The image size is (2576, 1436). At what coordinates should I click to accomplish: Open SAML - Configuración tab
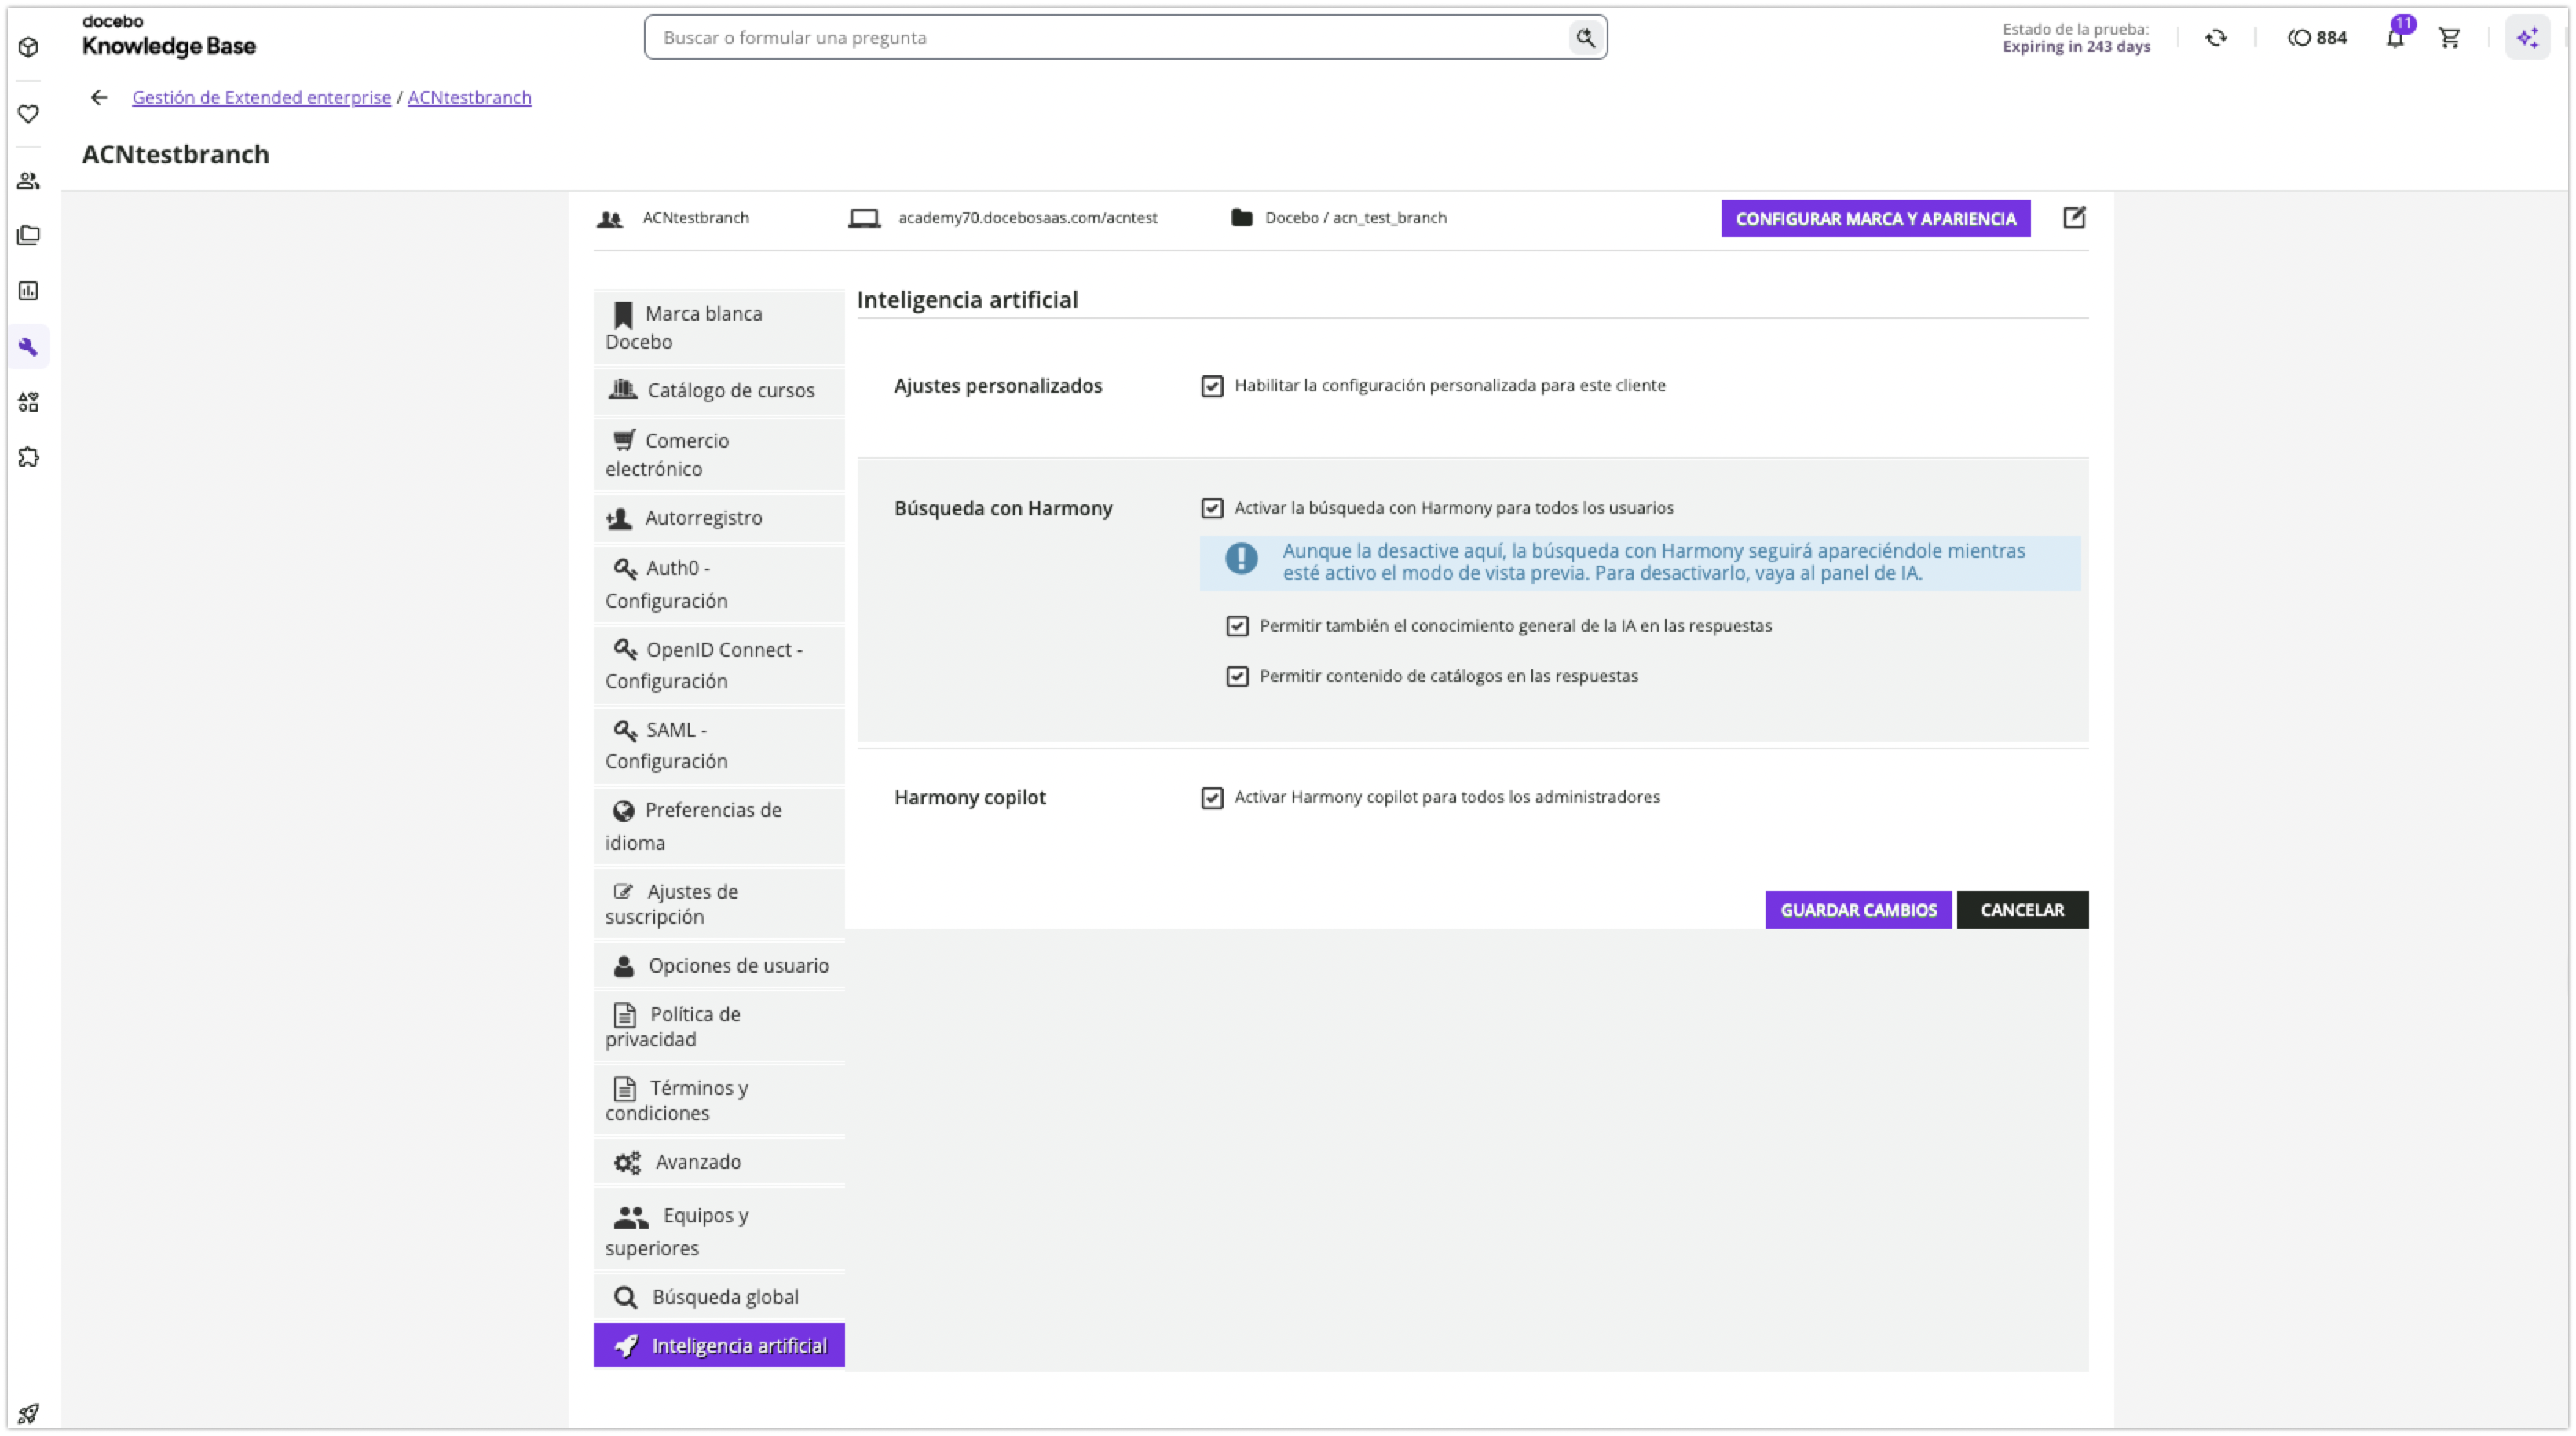[x=718, y=746]
